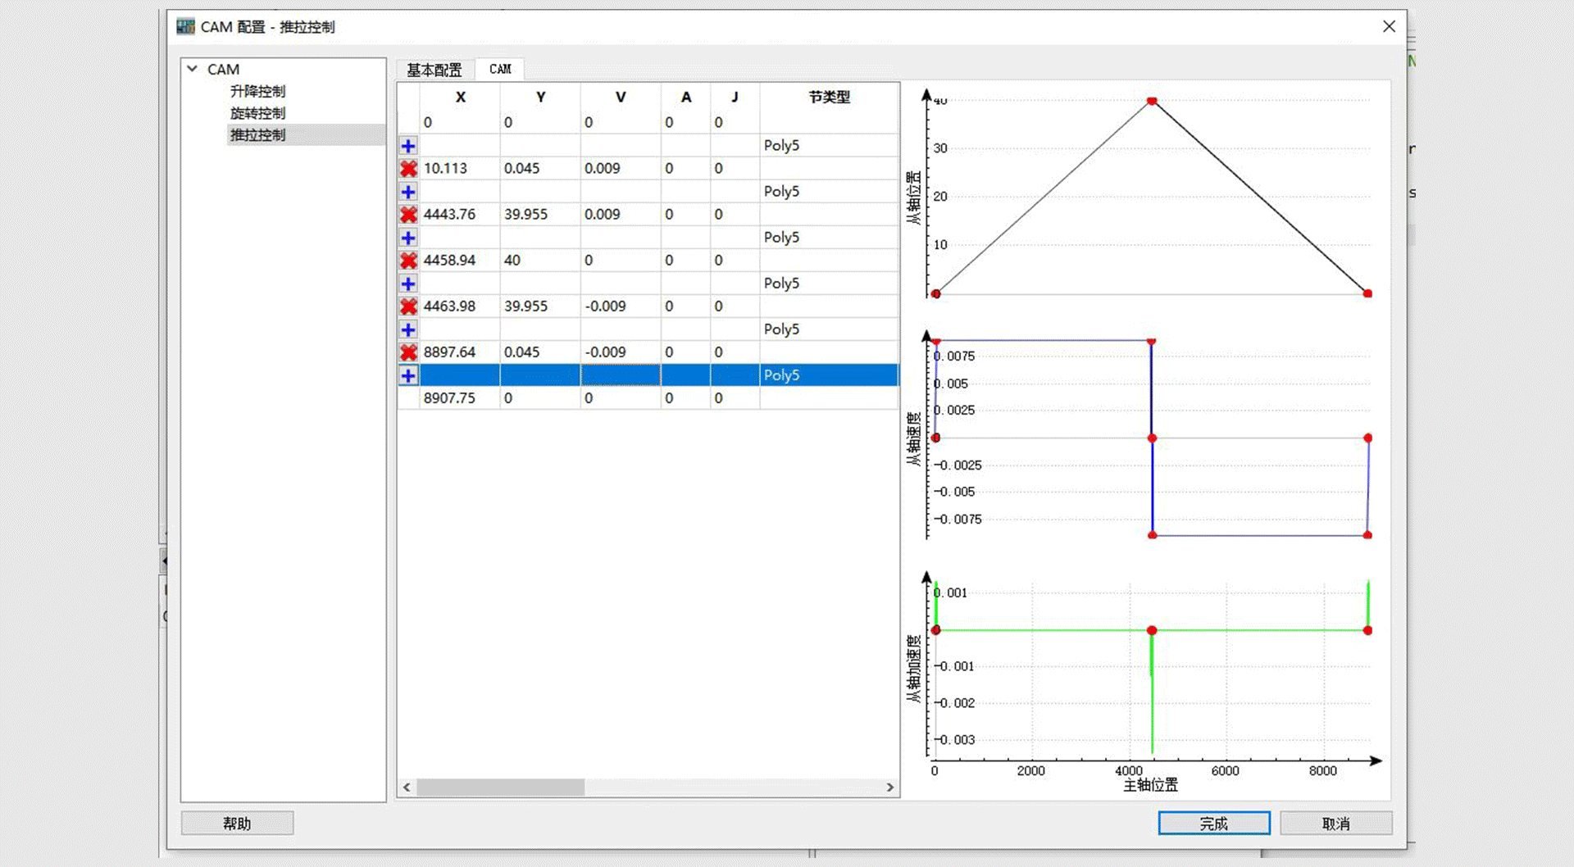This screenshot has width=1574, height=867.
Task: Select 升降控制 in the CAM tree
Action: click(257, 91)
